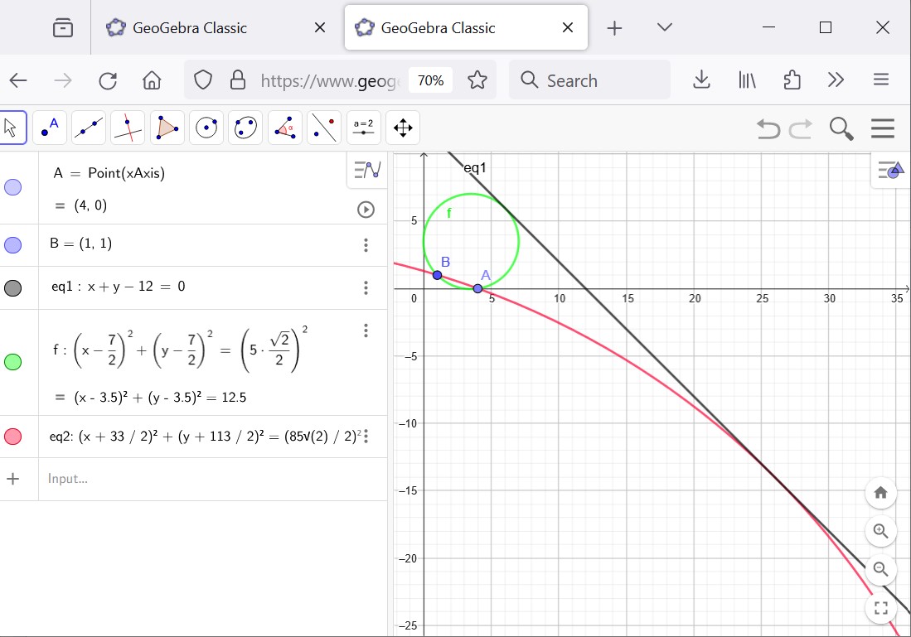Hide point A using its visibility circle

(x=13, y=188)
